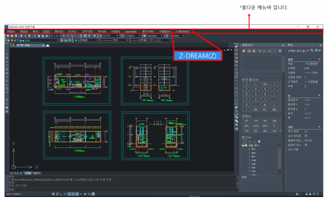Screen dimensions: 329x201
Task: Click the X icon in the calculator toolbar
Action: 275,51
